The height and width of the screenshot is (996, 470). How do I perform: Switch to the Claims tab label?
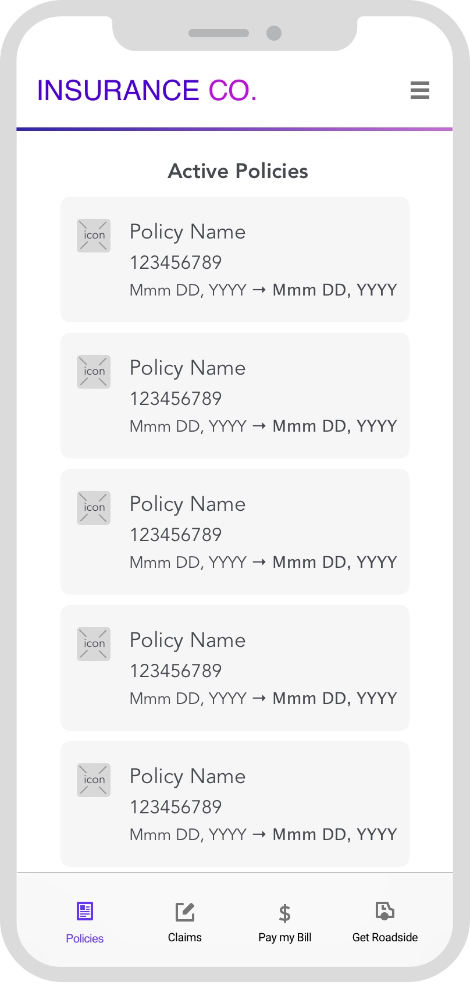point(185,937)
